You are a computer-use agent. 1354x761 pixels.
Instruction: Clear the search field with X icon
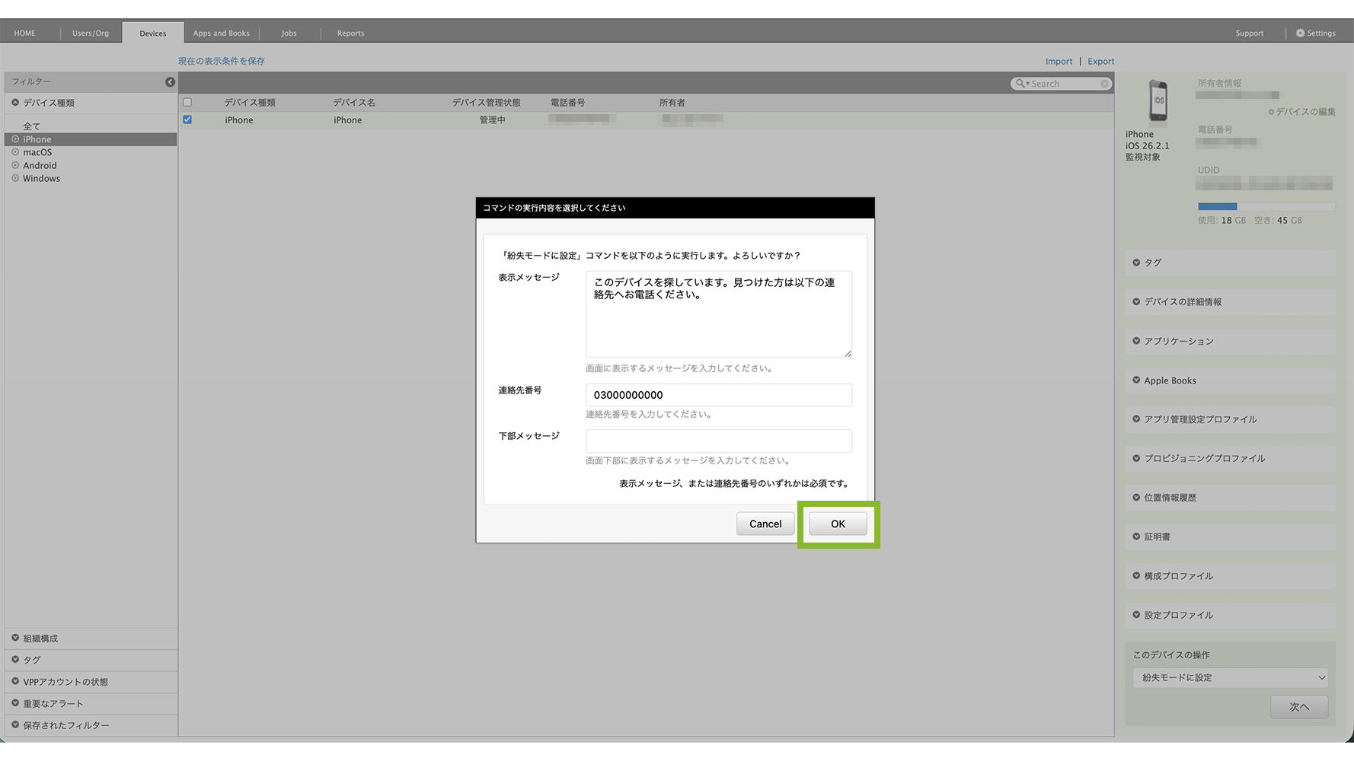(x=1104, y=84)
